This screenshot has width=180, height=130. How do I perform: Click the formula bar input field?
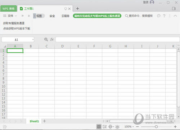click(x=118, y=39)
